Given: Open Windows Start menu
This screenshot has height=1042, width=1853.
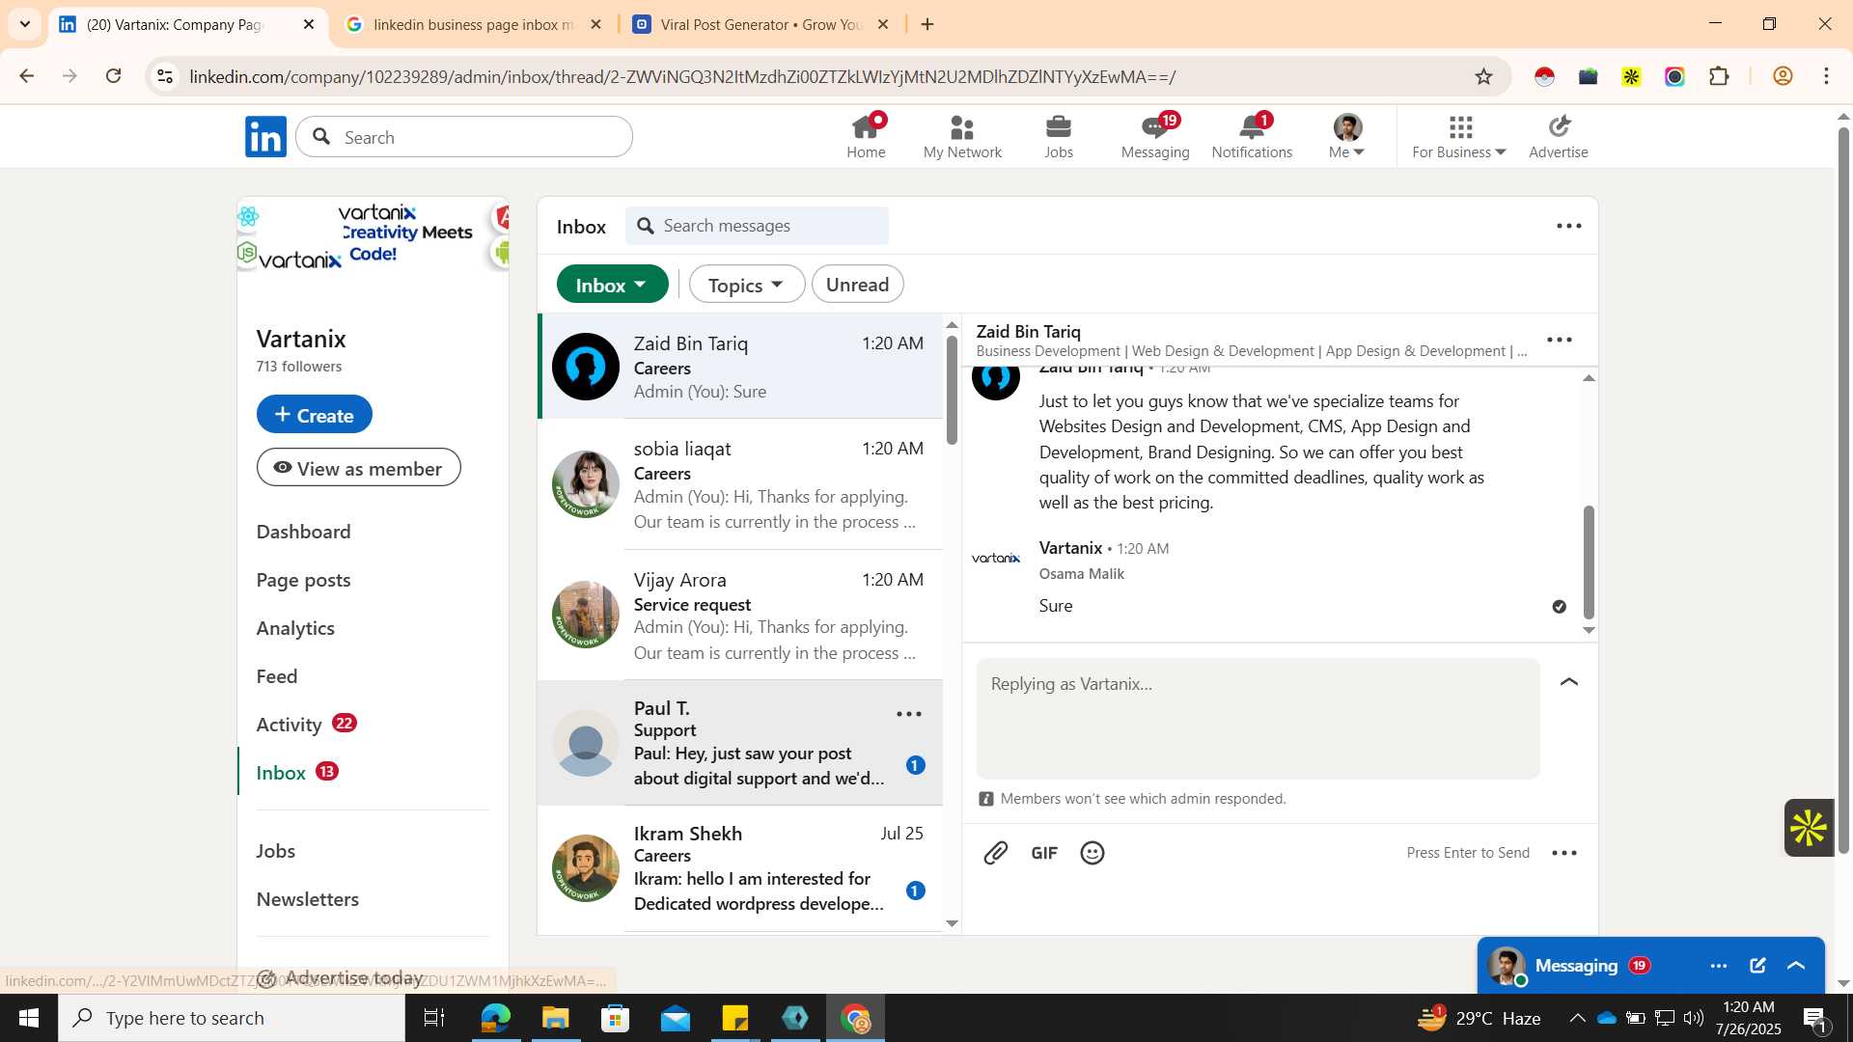Looking at the screenshot, I should (28, 1018).
